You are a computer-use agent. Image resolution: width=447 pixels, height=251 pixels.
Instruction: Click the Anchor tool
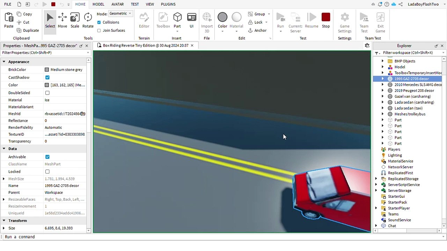click(x=257, y=30)
